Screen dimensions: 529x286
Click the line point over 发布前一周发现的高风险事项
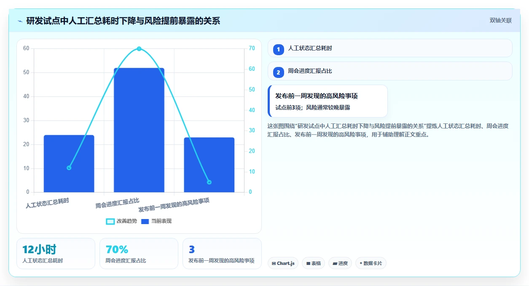[209, 182]
